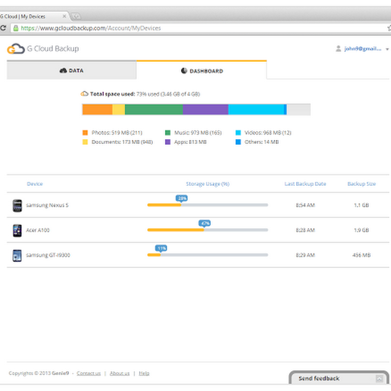This screenshot has width=391, height=391.
Task: Click the cyan Videos segment in storage bar
Action: pos(256,109)
